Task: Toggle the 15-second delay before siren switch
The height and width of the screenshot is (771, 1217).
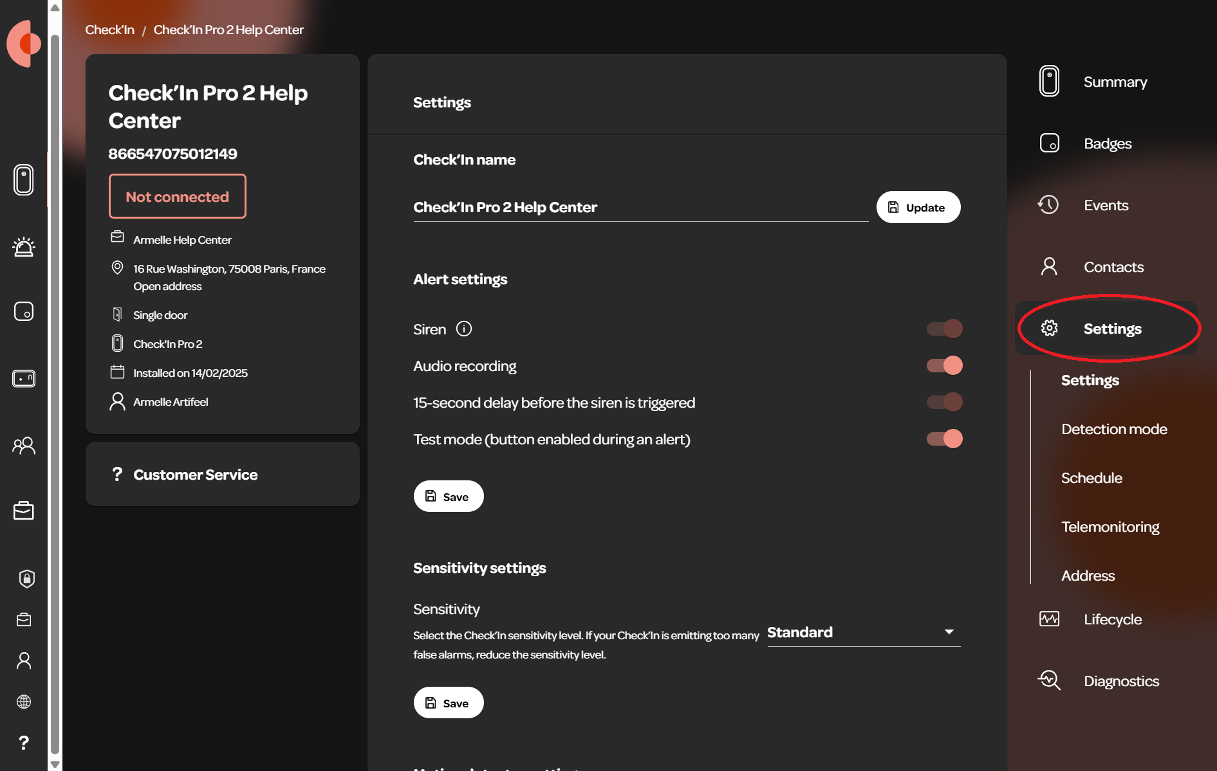Action: click(x=944, y=402)
